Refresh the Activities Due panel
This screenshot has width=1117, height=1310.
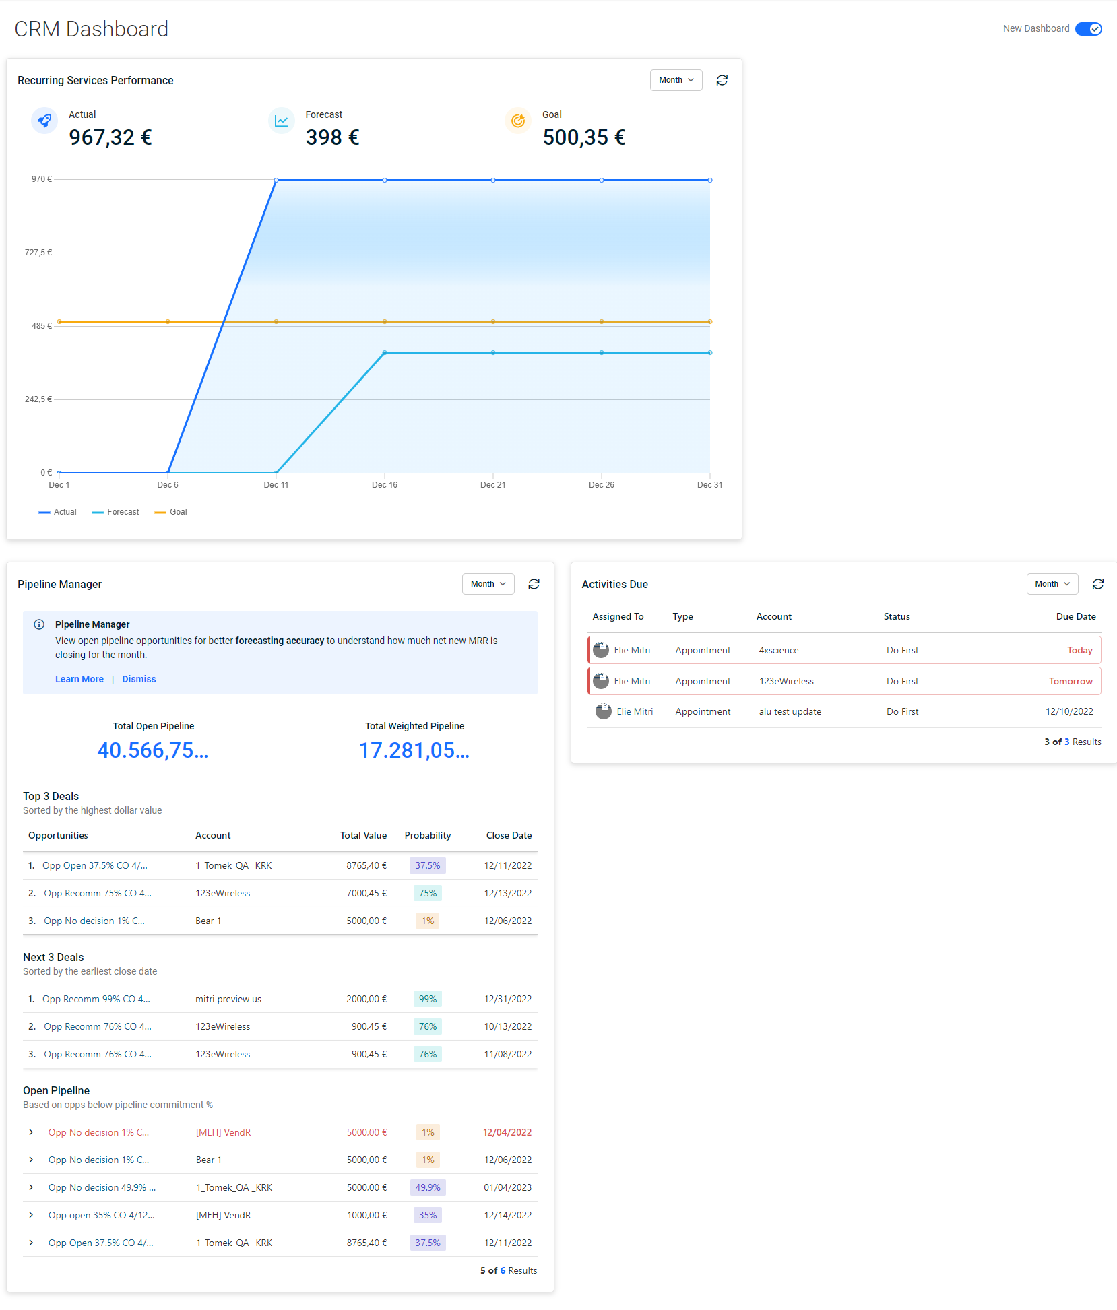[x=1097, y=584]
